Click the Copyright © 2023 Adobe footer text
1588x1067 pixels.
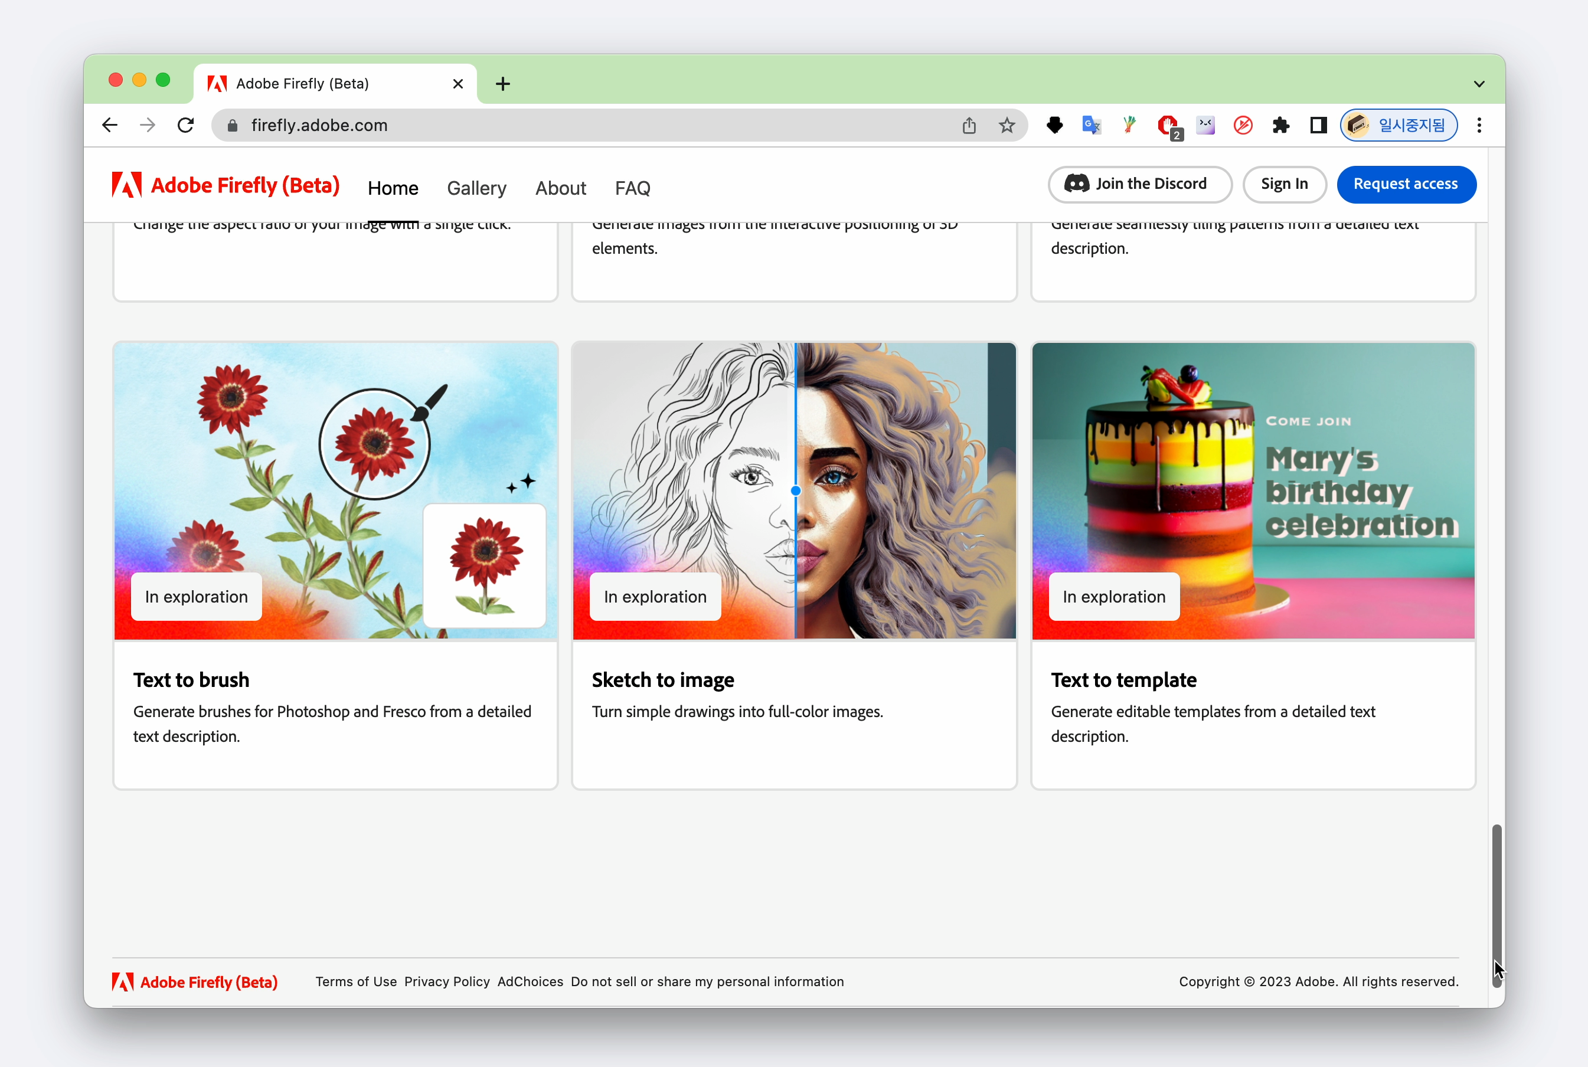pos(1318,981)
